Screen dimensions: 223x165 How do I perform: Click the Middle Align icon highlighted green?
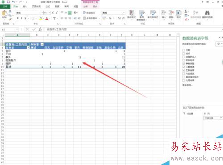70,13
